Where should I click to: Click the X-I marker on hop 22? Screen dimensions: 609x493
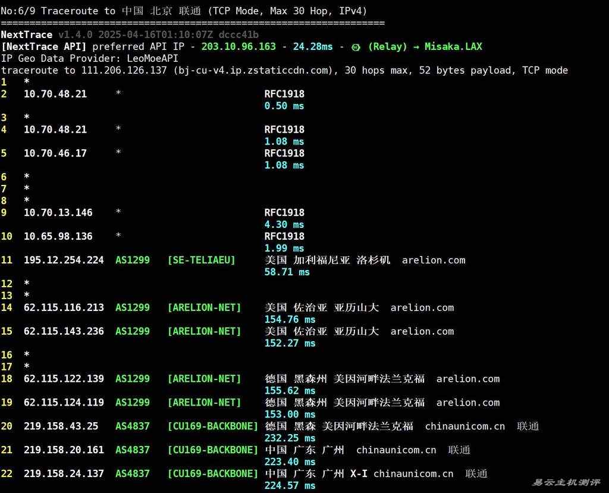359,473
